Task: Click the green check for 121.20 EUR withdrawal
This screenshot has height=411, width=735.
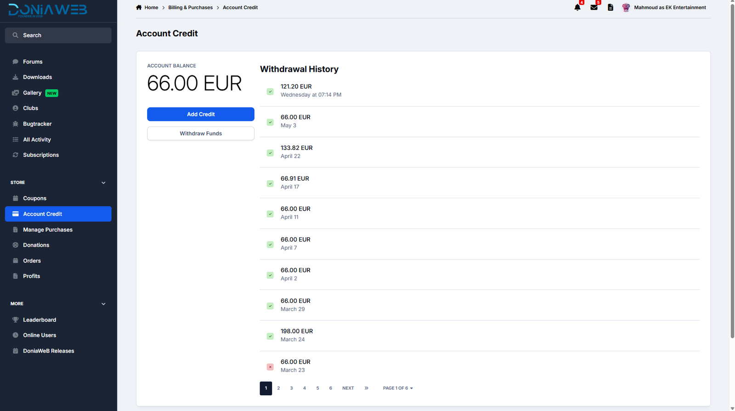Action: 270,91
